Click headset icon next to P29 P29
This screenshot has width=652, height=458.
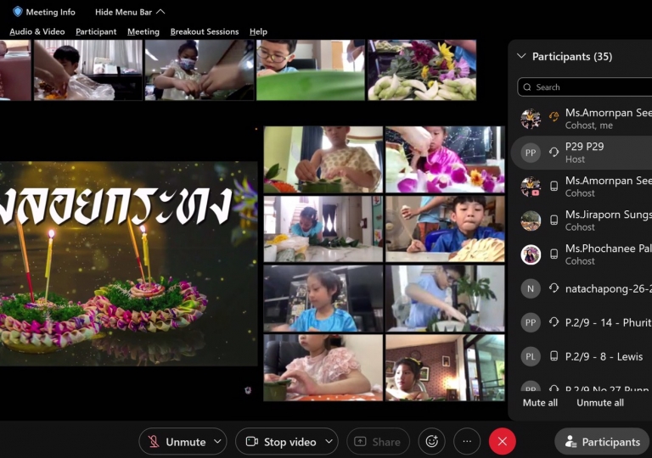pos(554,152)
